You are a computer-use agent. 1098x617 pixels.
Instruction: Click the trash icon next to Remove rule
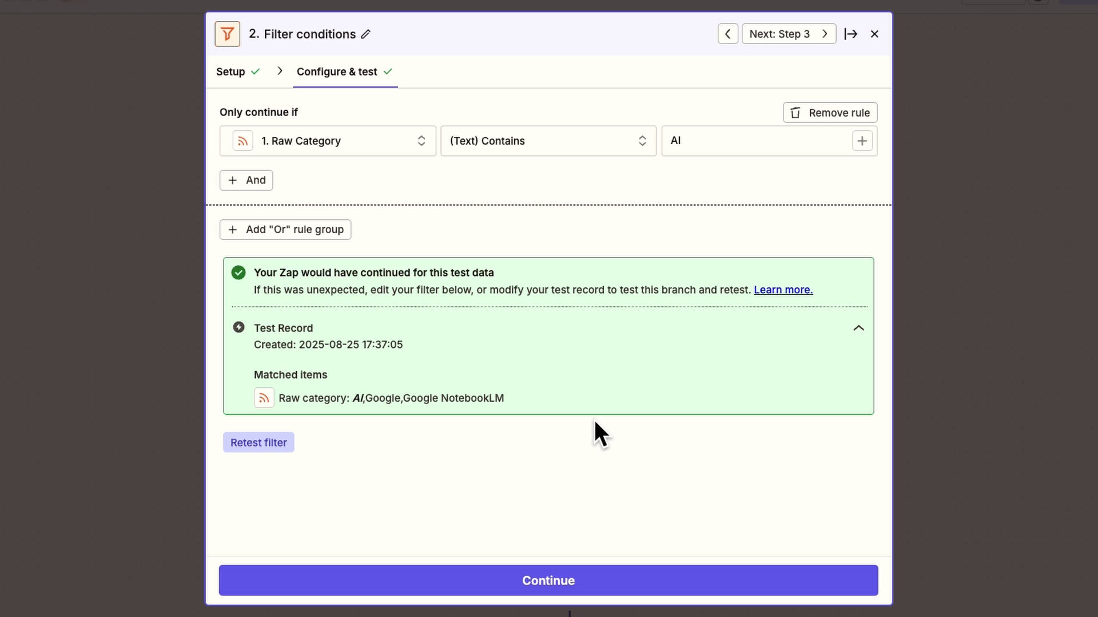[796, 113]
